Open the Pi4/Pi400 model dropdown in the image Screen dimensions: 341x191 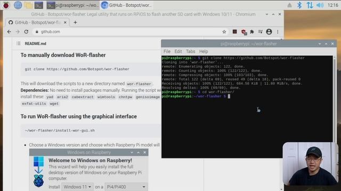coord(126,187)
